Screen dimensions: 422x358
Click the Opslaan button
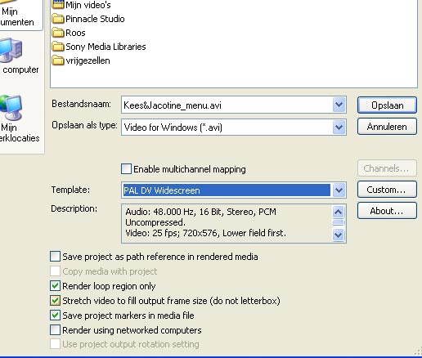pyautogui.click(x=387, y=105)
